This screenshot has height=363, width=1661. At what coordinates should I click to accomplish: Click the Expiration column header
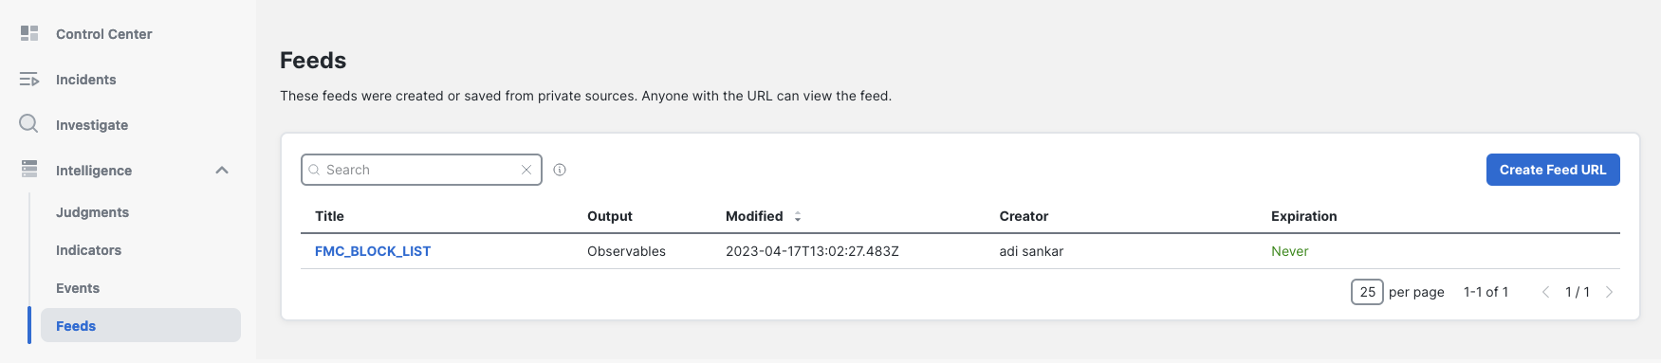coord(1304,216)
